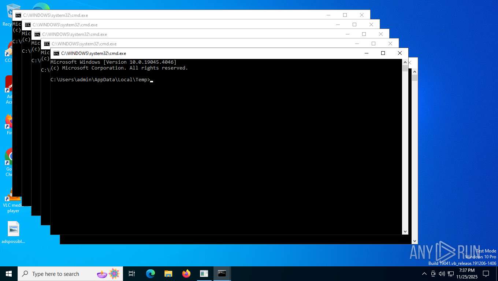Click the system menu icon of the third cmd window

tap(37, 34)
